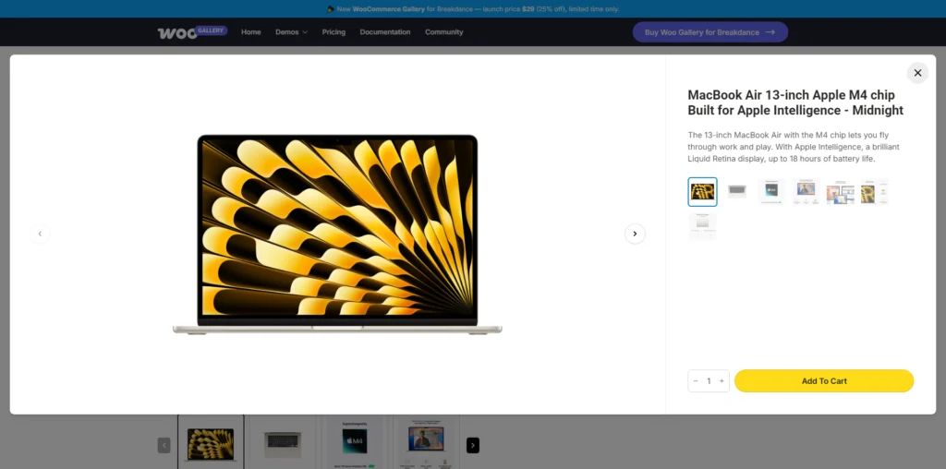946x469 pixels.
Task: Click the background carousel previous arrow
Action: click(x=164, y=446)
